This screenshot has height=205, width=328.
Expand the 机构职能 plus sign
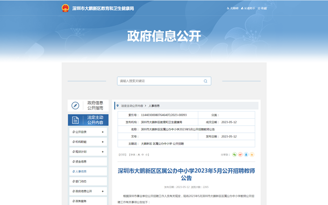[103, 142]
